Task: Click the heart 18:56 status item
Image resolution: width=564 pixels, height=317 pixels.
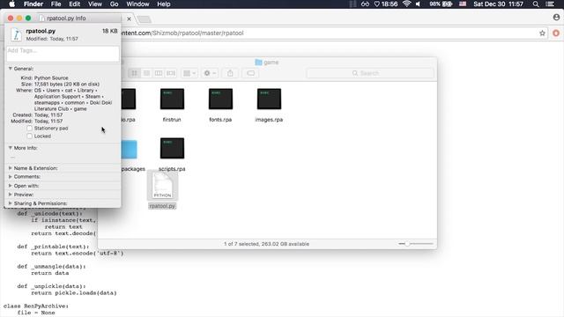Action: (x=386, y=4)
